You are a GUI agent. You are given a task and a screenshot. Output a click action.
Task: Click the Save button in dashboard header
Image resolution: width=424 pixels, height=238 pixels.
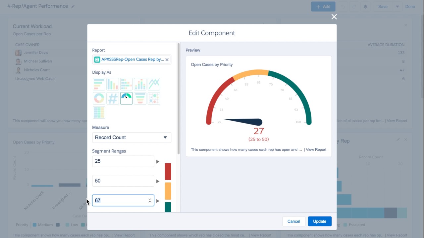pos(383,7)
